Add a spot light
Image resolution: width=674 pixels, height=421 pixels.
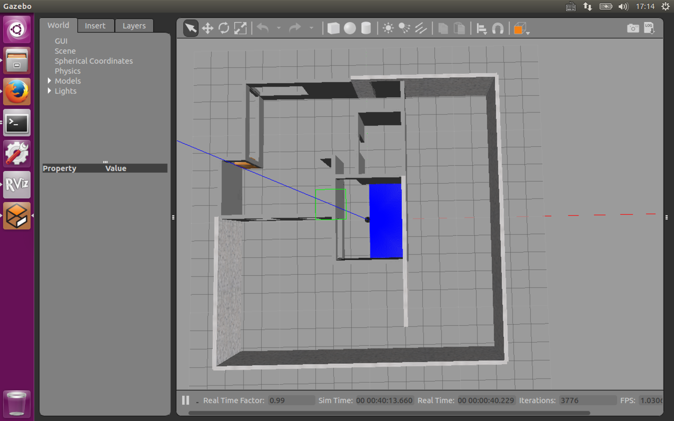[404, 28]
